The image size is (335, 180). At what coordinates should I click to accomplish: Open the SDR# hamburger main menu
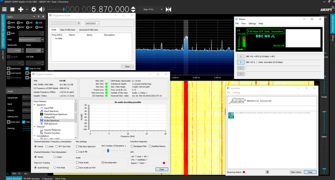point(4,10)
